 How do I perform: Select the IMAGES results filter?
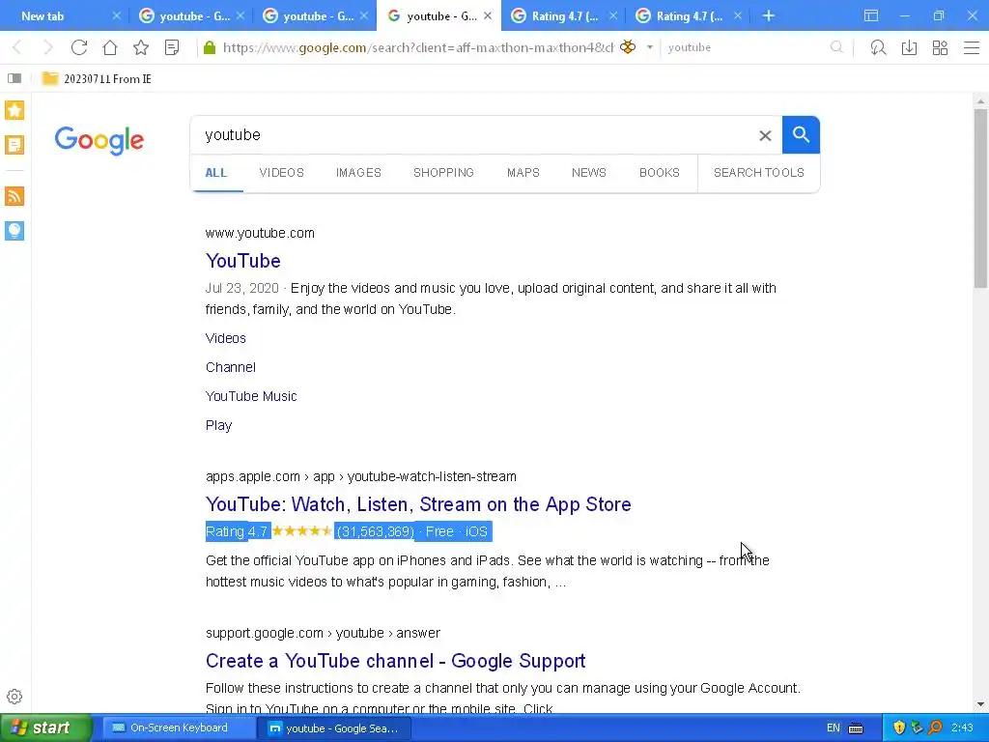[x=358, y=172]
